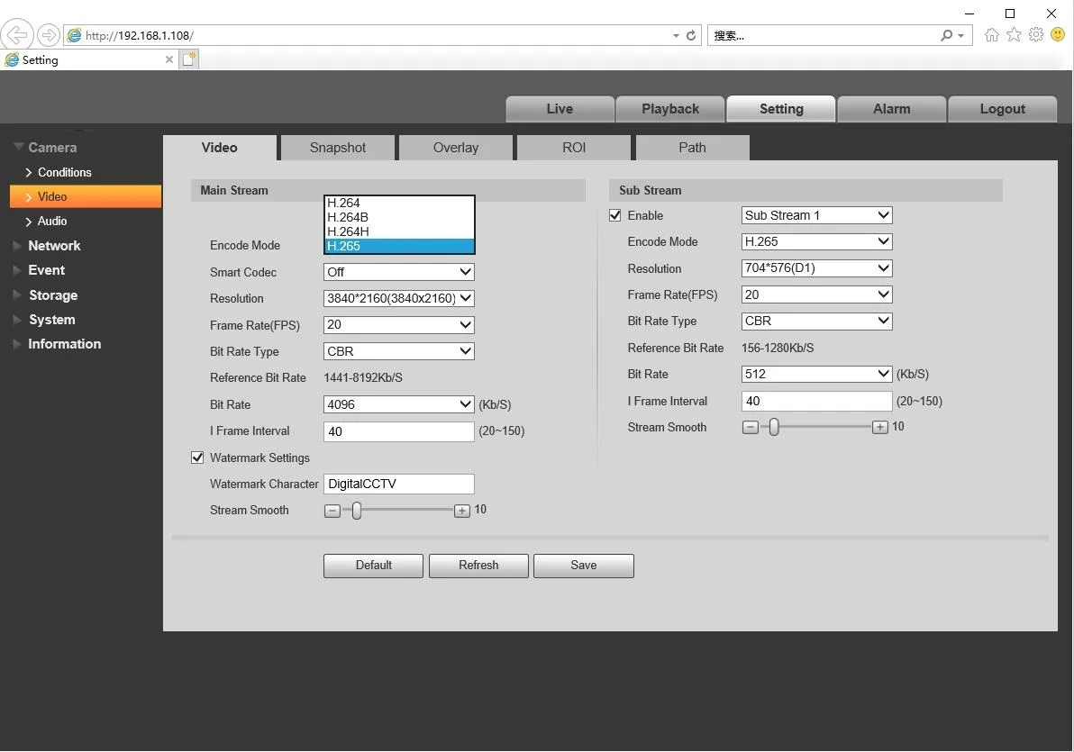Image resolution: width=1074 pixels, height=752 pixels.
Task: Open the Smart Codec dropdown
Action: (x=398, y=272)
